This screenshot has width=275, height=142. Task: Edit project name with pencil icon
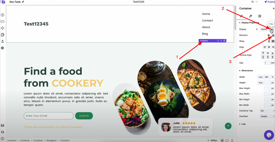[x=23, y=2]
